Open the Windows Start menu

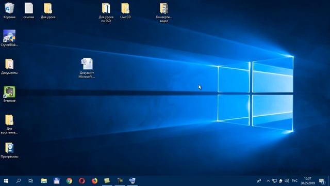point(6,181)
